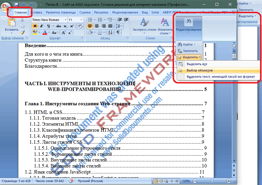
Task: Switch to the Главная ribbon tab
Action: tap(20, 12)
